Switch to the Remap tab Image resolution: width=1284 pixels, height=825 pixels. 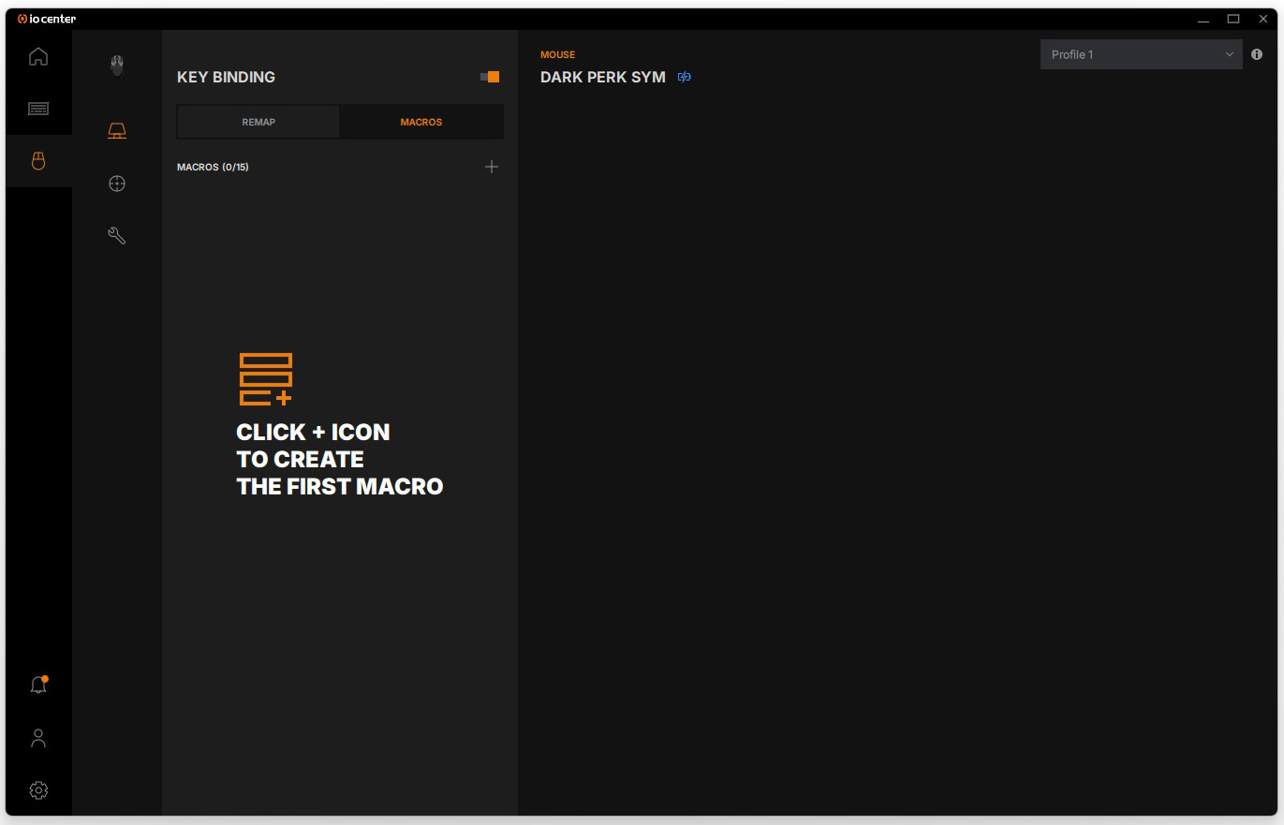(258, 122)
